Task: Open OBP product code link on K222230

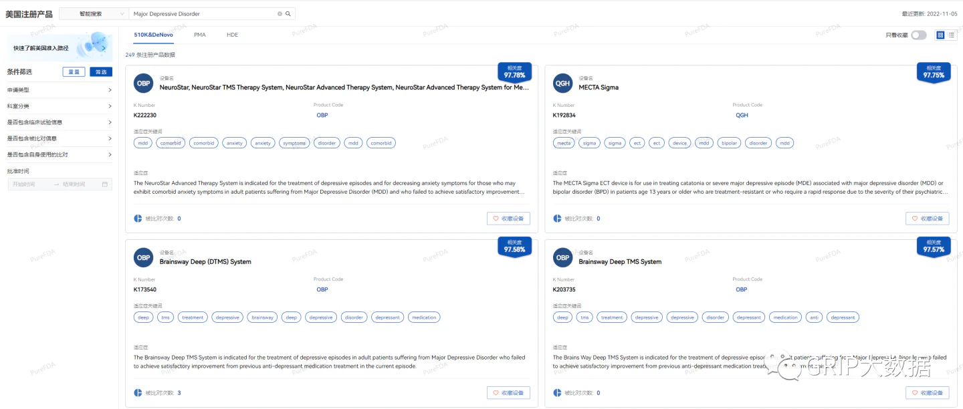Action: 322,115
